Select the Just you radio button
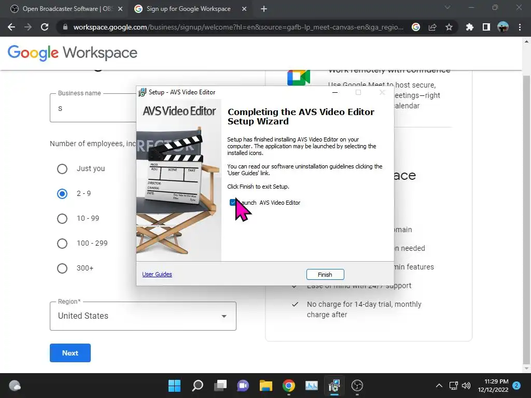This screenshot has width=531, height=398. [x=62, y=169]
